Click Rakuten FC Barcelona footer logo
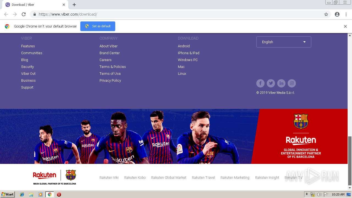 pyautogui.click(x=54, y=177)
